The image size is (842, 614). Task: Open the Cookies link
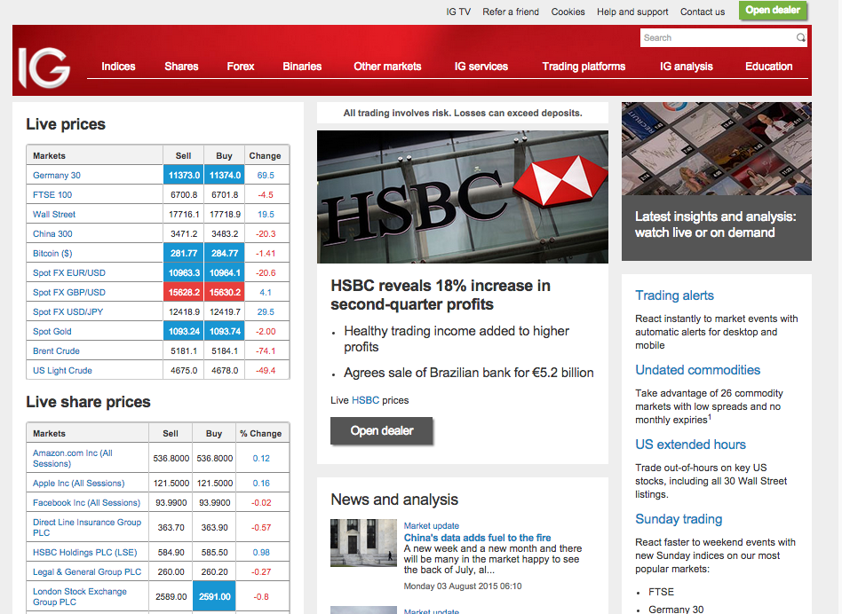568,12
